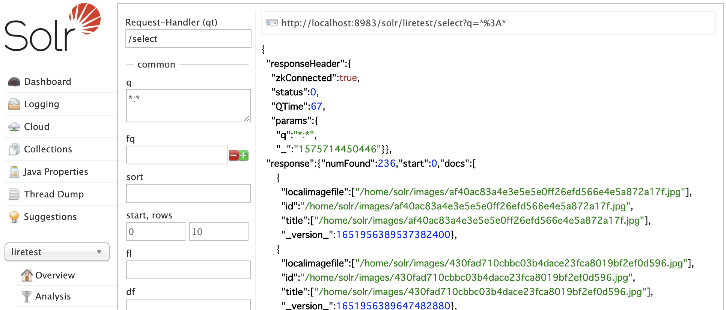Screen dimensions: 726x310
Task: Go to the Logging section
Action: point(41,104)
